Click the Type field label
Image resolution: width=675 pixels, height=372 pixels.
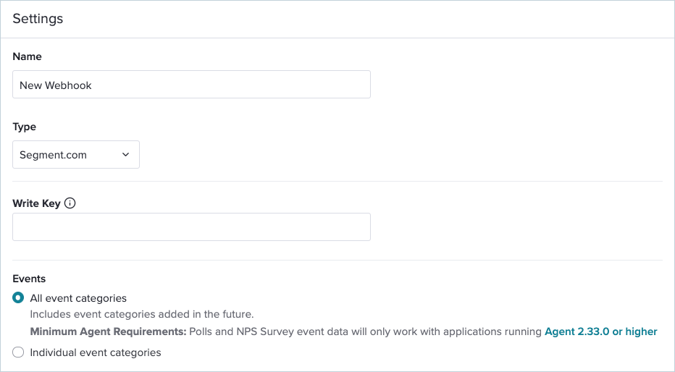[24, 127]
